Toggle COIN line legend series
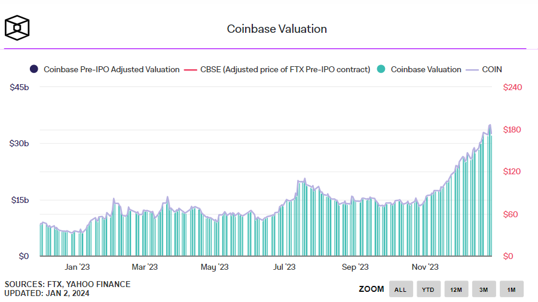This screenshot has height=302, width=538. click(484, 69)
